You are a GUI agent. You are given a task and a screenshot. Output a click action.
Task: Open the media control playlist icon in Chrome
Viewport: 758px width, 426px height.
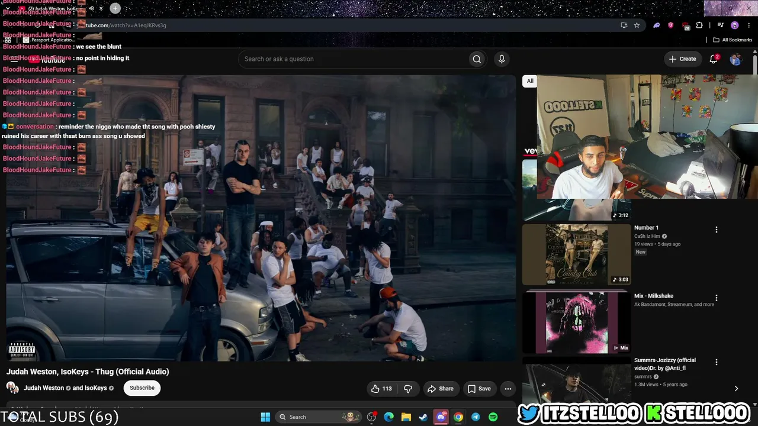tap(720, 25)
